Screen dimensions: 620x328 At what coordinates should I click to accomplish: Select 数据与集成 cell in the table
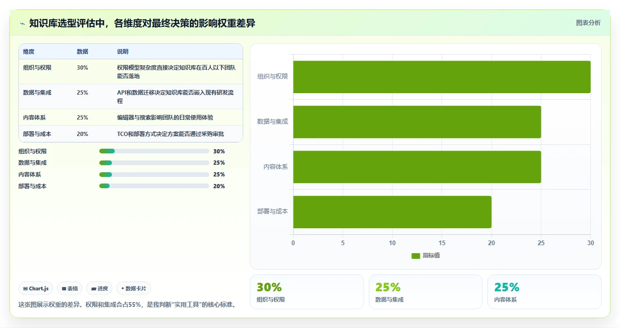[x=37, y=93]
